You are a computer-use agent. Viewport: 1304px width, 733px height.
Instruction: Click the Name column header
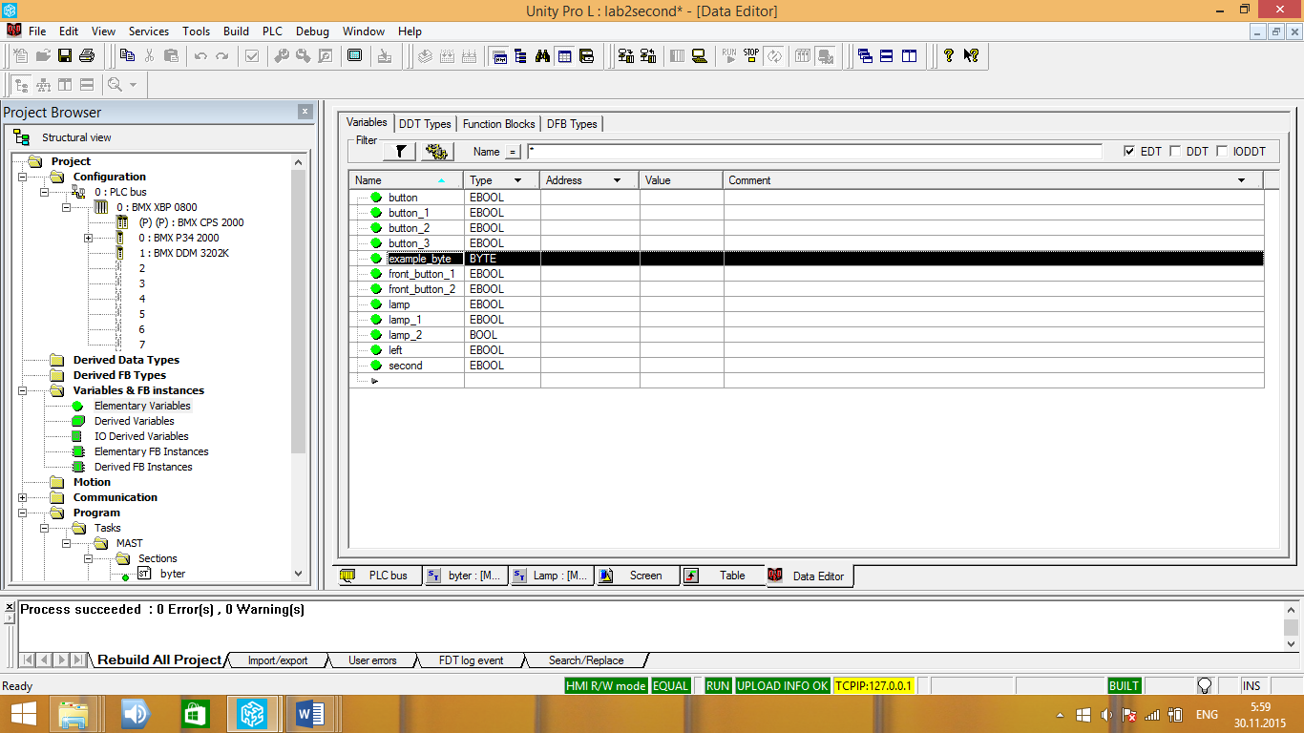click(407, 180)
